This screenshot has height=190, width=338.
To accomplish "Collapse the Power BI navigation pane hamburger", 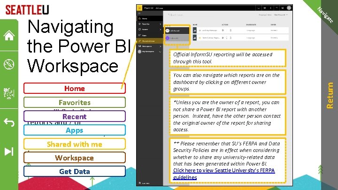I will click(139, 13).
